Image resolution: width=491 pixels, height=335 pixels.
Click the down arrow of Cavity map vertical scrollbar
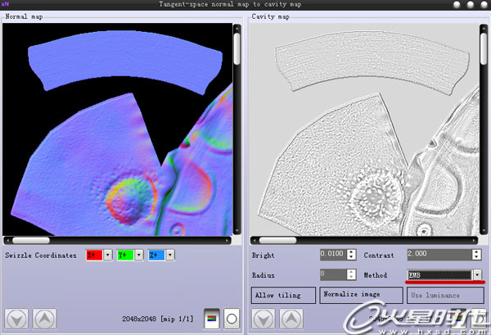484,231
